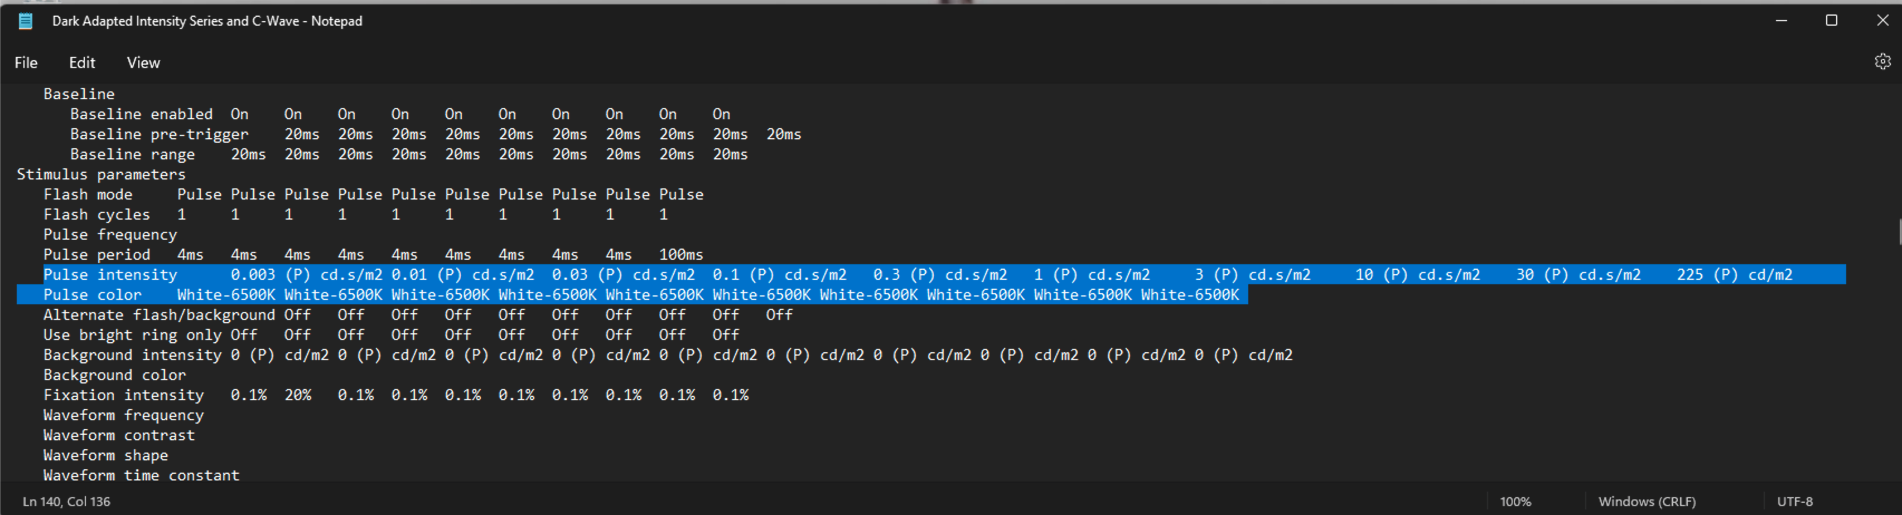
Task: Click the text 'Flash cycles'
Action: [96, 214]
